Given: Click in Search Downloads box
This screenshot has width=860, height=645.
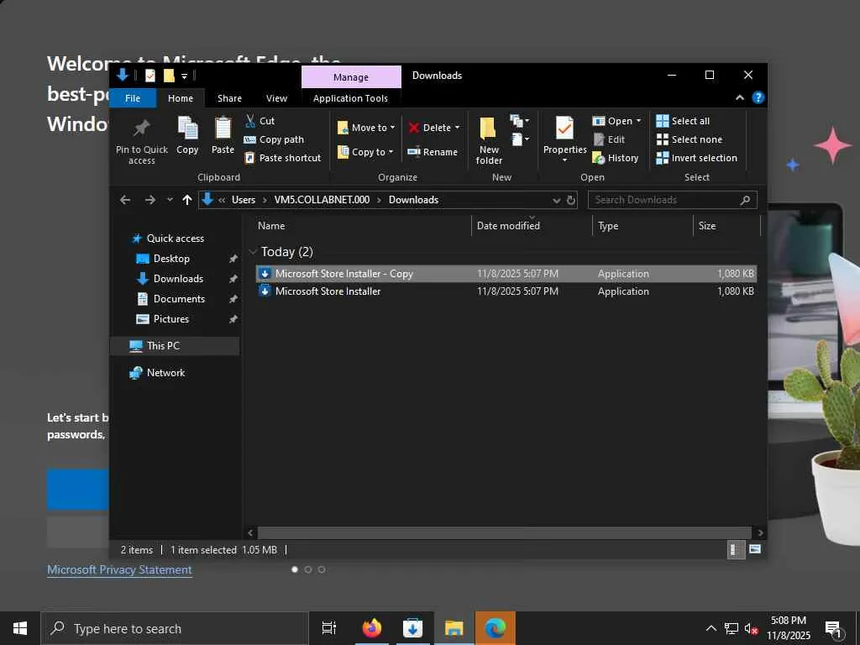Looking at the screenshot, I should (x=673, y=200).
